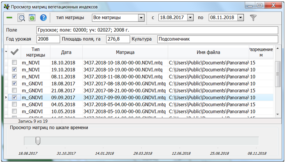Uncheck the m_GNDVI 18.08.2017 row checkbox
285x162 pixels.
coord(14,83)
